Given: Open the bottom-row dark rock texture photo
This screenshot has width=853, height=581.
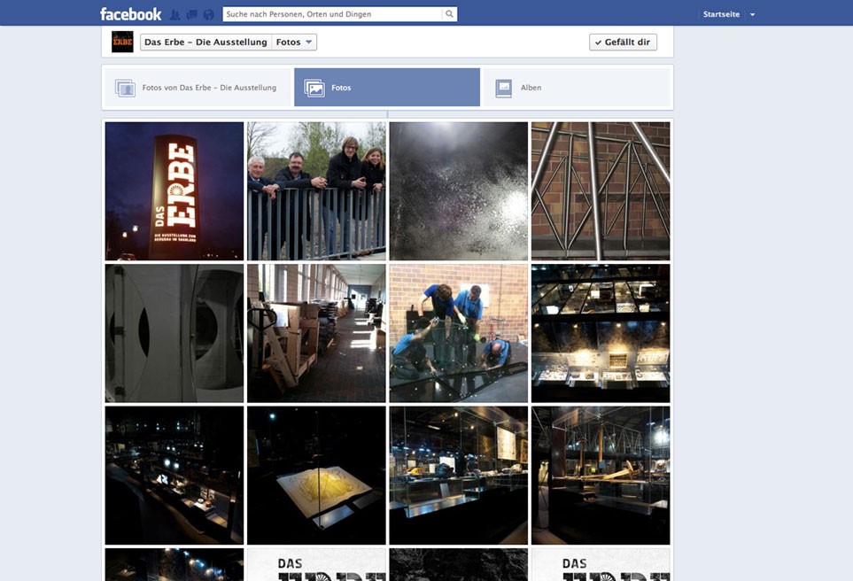Looking at the screenshot, I should click(459, 565).
